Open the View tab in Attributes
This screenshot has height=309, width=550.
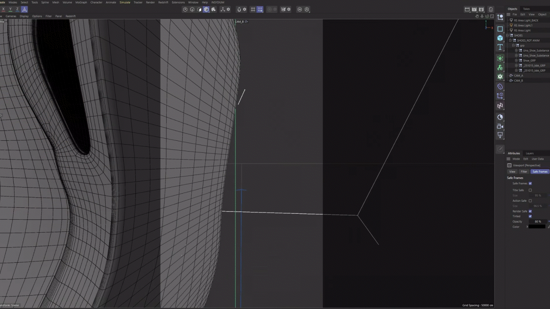tap(512, 172)
